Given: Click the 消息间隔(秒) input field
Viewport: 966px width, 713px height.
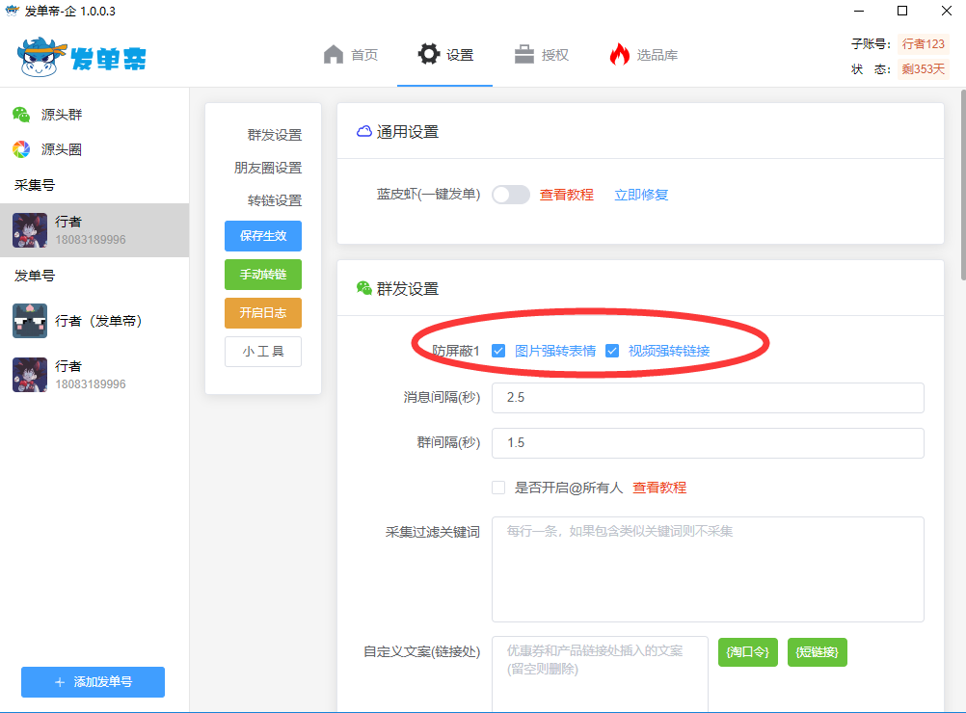Looking at the screenshot, I should [x=708, y=398].
